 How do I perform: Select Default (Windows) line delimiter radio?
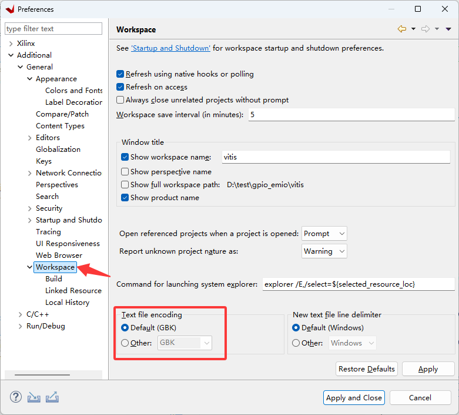click(296, 328)
